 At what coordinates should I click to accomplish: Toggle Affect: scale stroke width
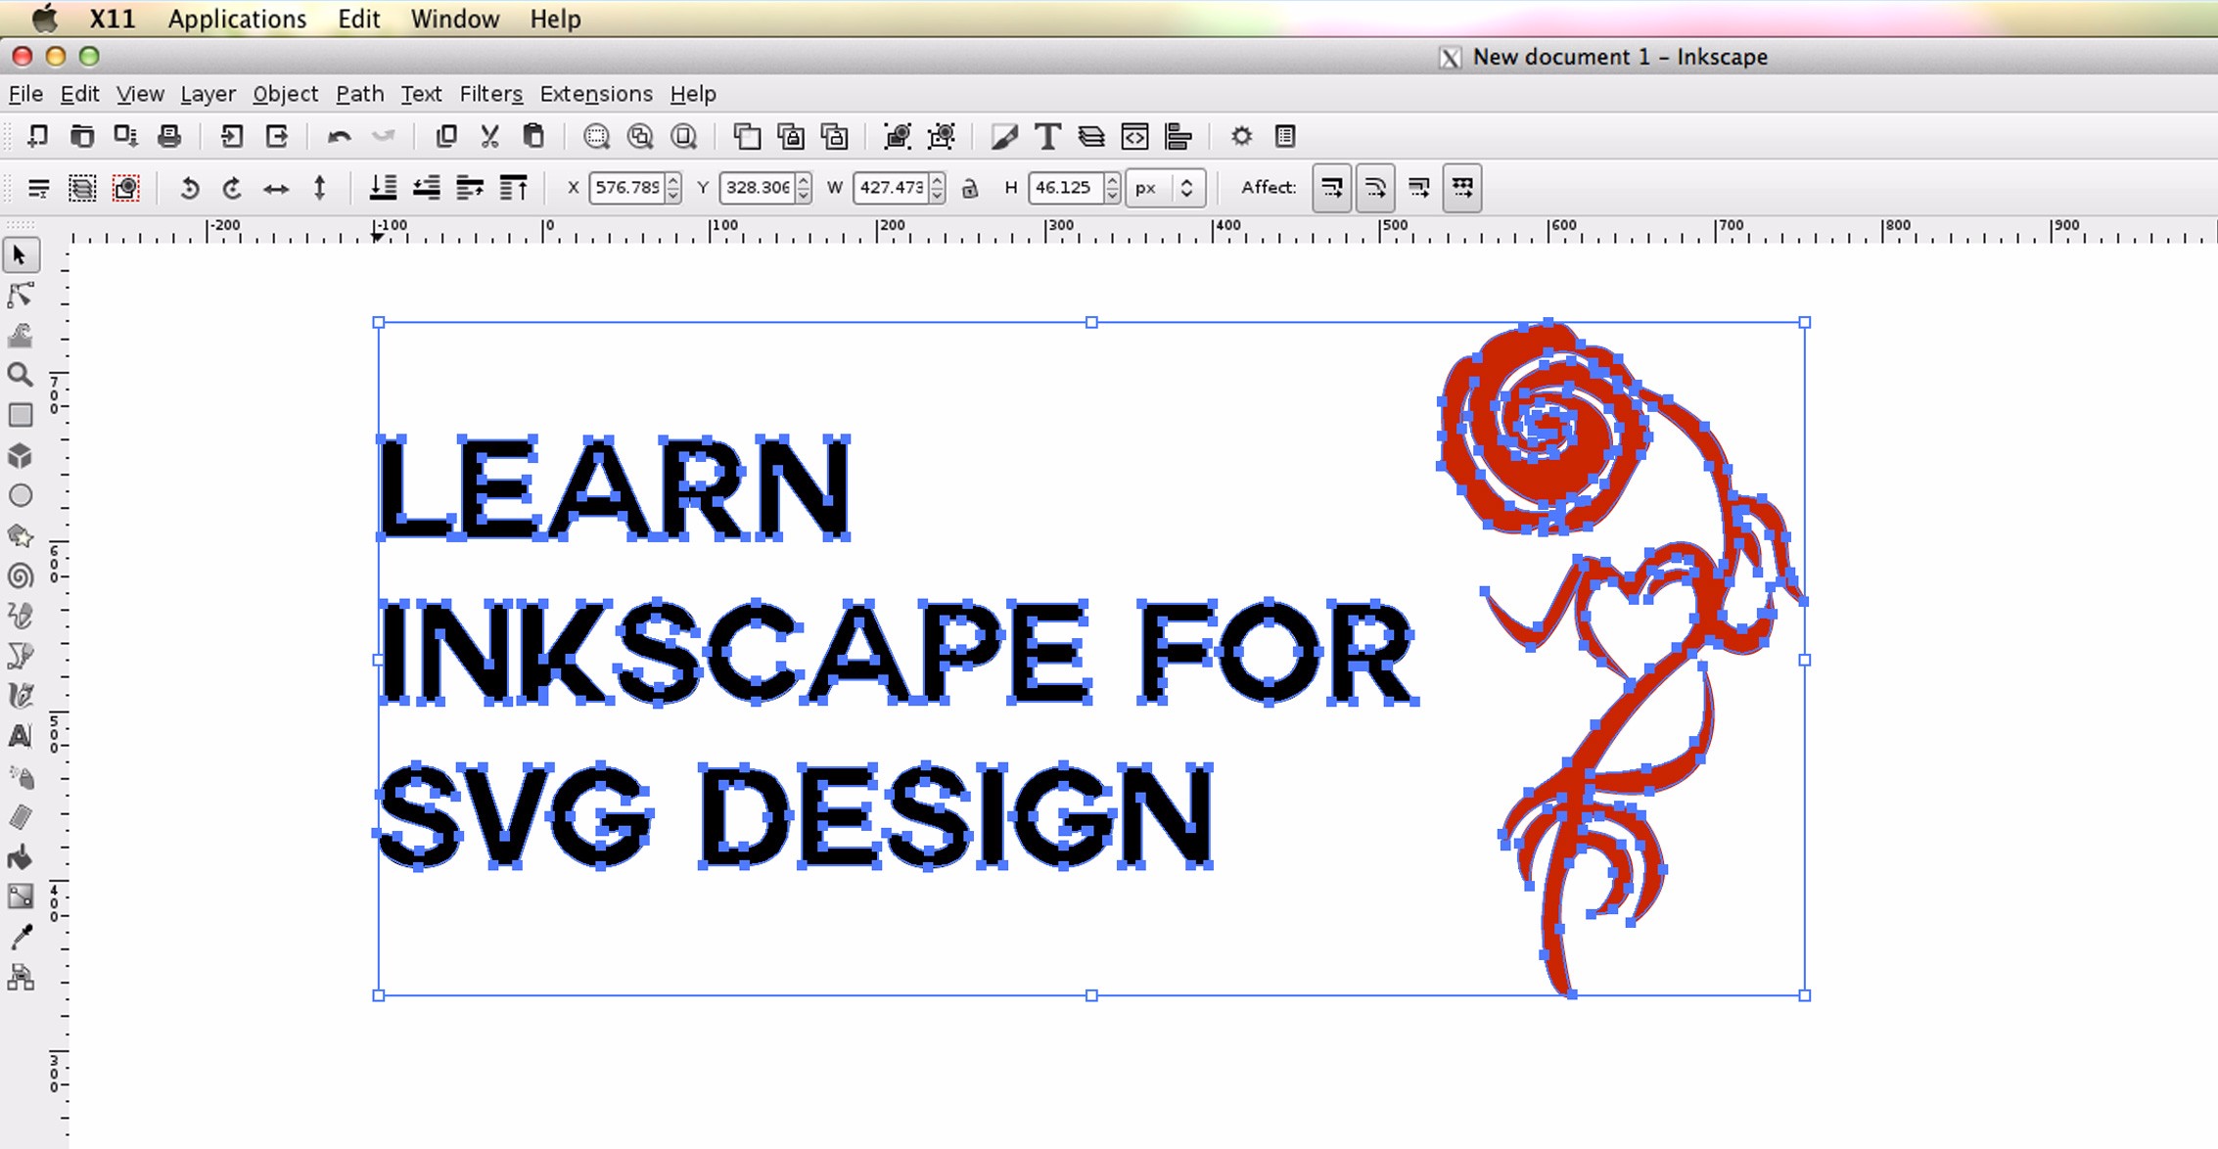pos(1332,187)
